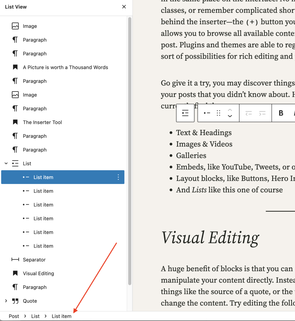This screenshot has height=321, width=295.
Task: Select the Separator block in List View
Action: [34, 260]
